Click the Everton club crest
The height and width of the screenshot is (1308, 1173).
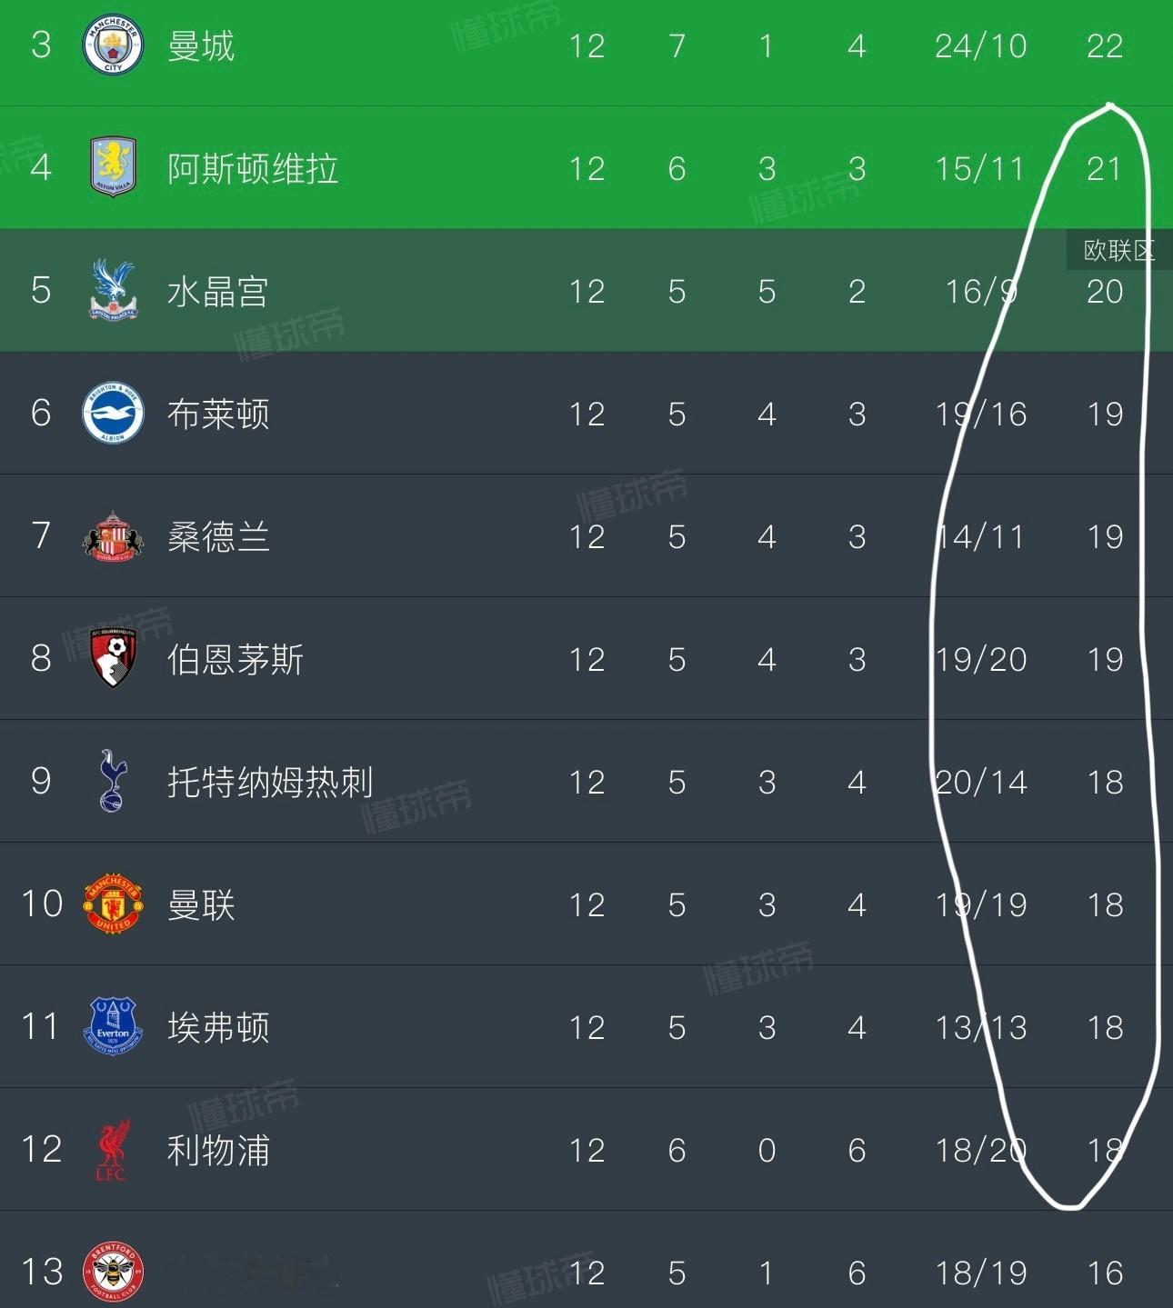coord(113,1026)
